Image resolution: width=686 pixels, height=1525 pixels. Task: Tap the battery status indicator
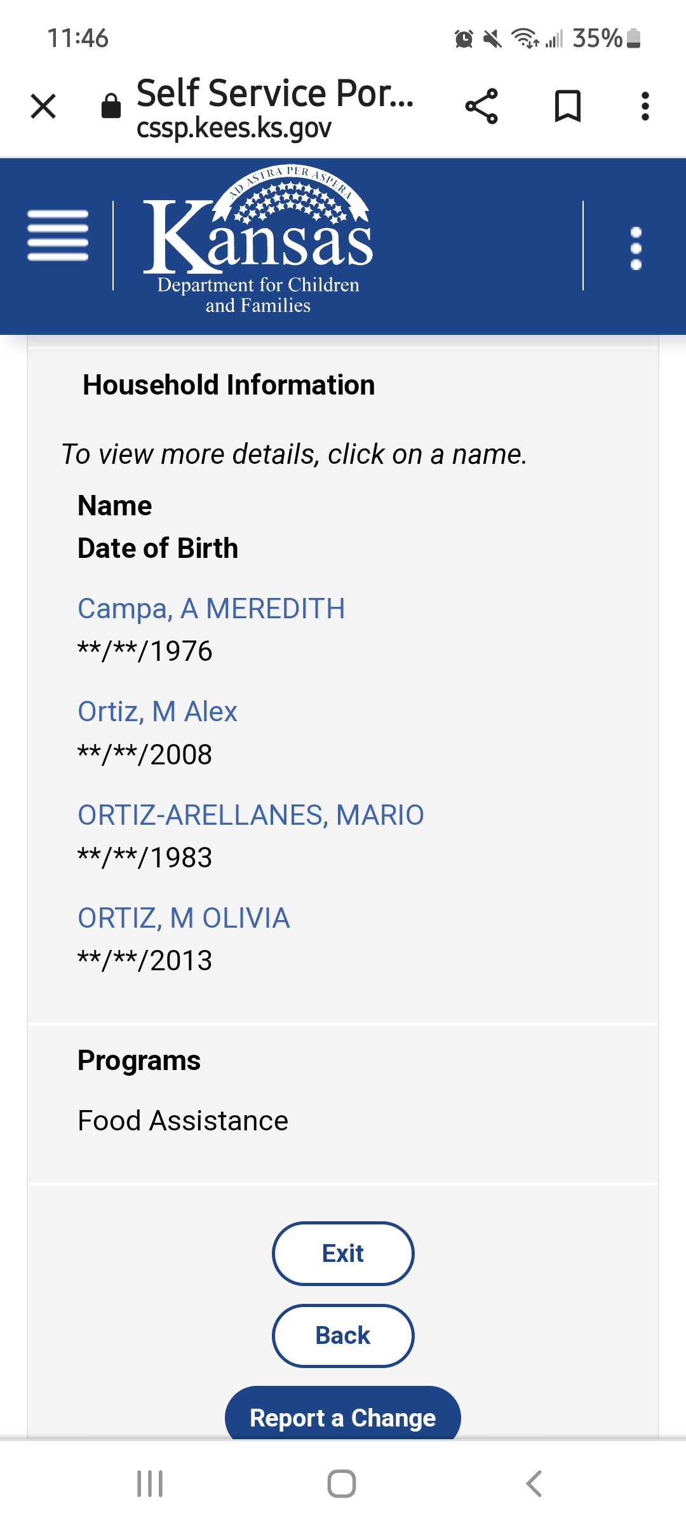633,38
